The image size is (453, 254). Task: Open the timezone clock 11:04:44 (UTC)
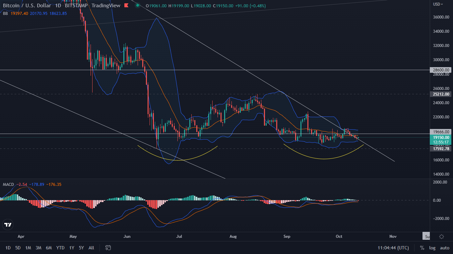point(393,248)
